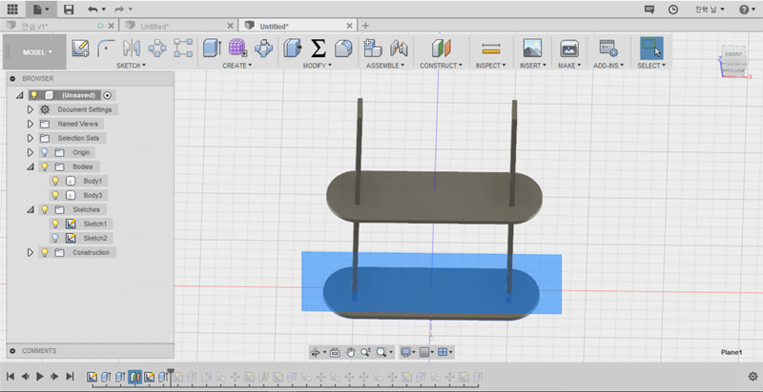Open the MODEL workspace dropdown
763x392 pixels.
(38, 52)
